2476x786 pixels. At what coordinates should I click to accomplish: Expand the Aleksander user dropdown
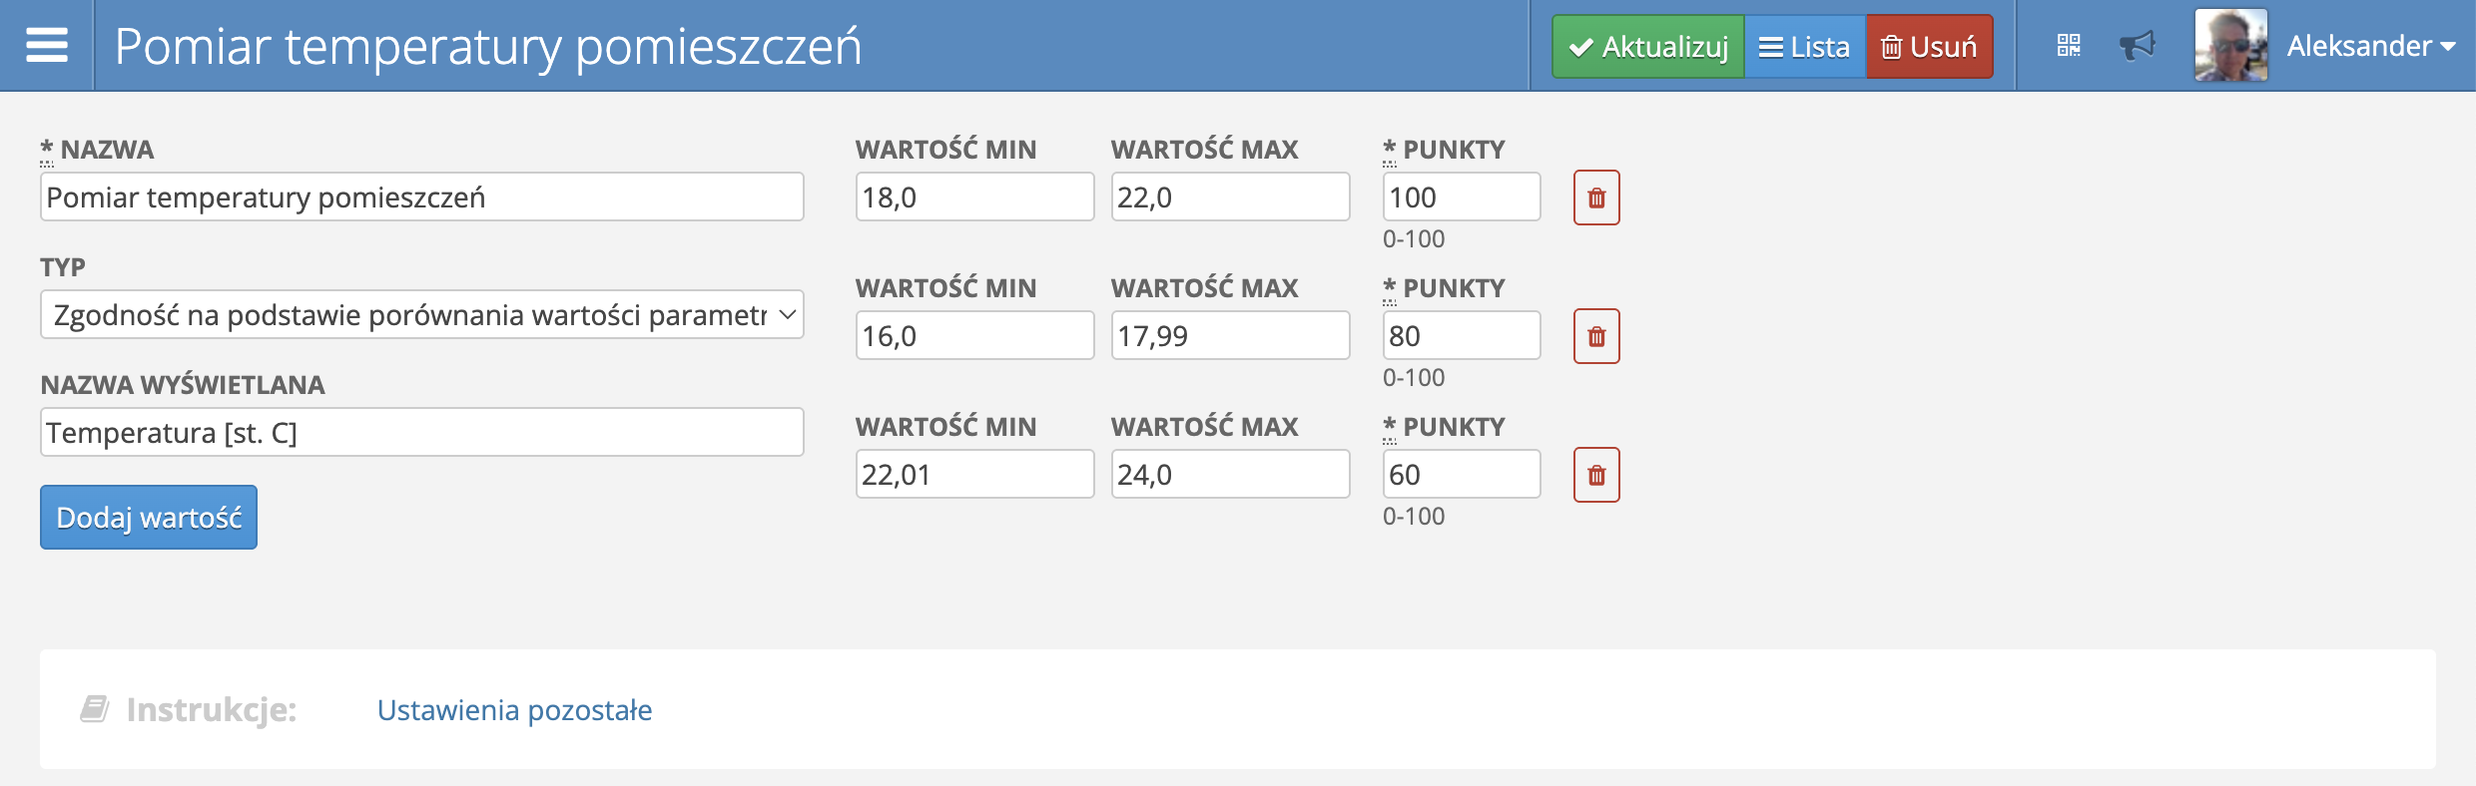(x=2370, y=46)
